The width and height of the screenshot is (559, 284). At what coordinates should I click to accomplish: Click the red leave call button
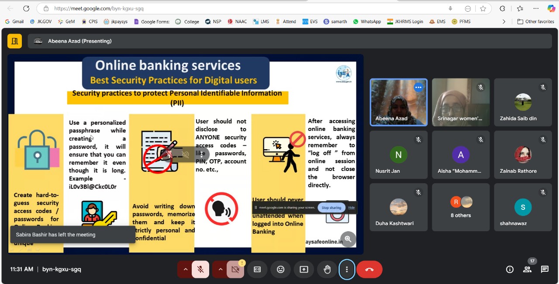369,270
